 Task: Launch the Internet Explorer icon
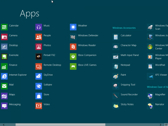coord(4,76)
